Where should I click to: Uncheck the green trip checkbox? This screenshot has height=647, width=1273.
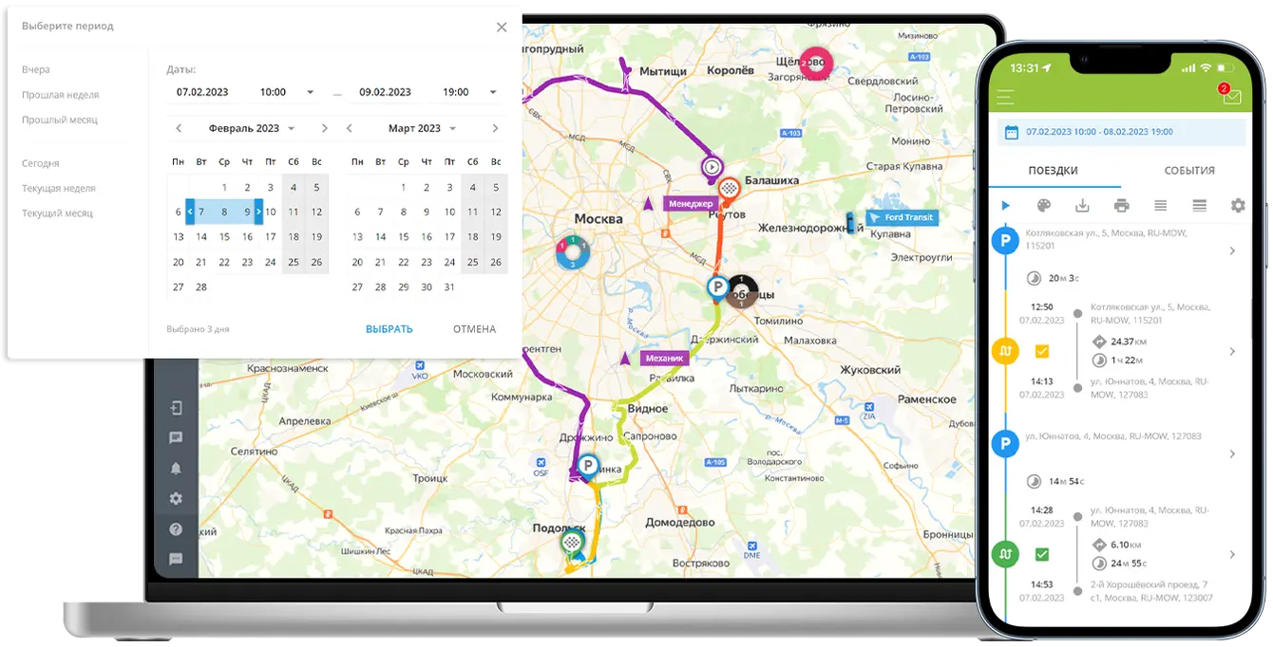point(1042,554)
